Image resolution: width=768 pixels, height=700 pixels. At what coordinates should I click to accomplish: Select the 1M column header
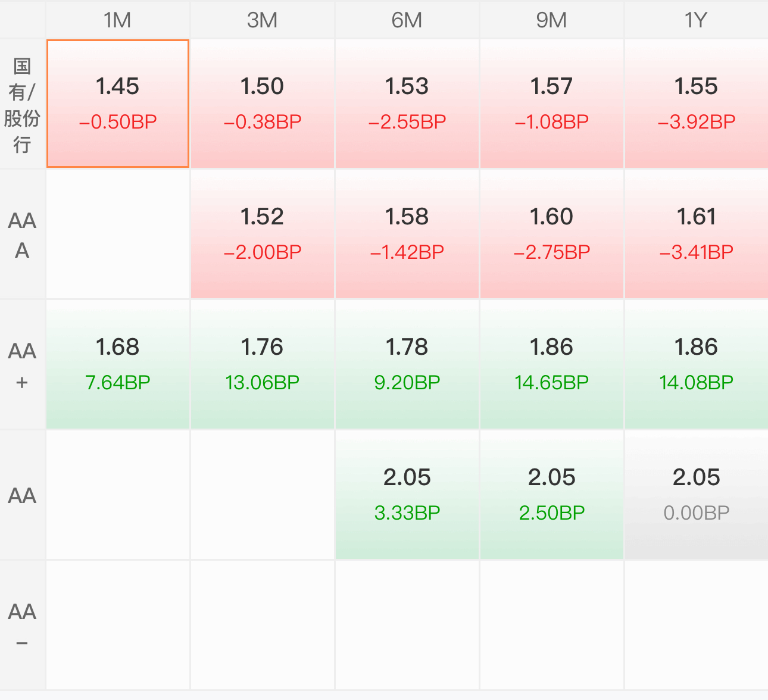[118, 20]
